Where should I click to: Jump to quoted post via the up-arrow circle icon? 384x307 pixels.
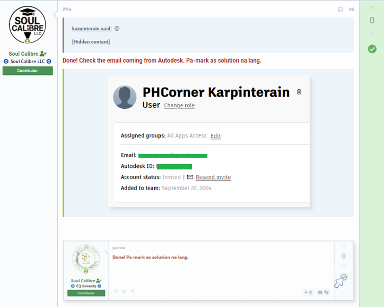pos(117,29)
